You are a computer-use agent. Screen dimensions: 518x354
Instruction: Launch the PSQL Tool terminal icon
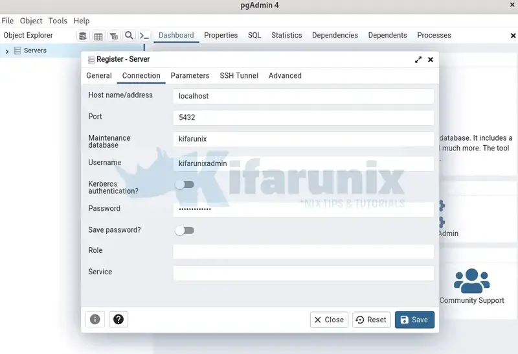[x=144, y=36]
